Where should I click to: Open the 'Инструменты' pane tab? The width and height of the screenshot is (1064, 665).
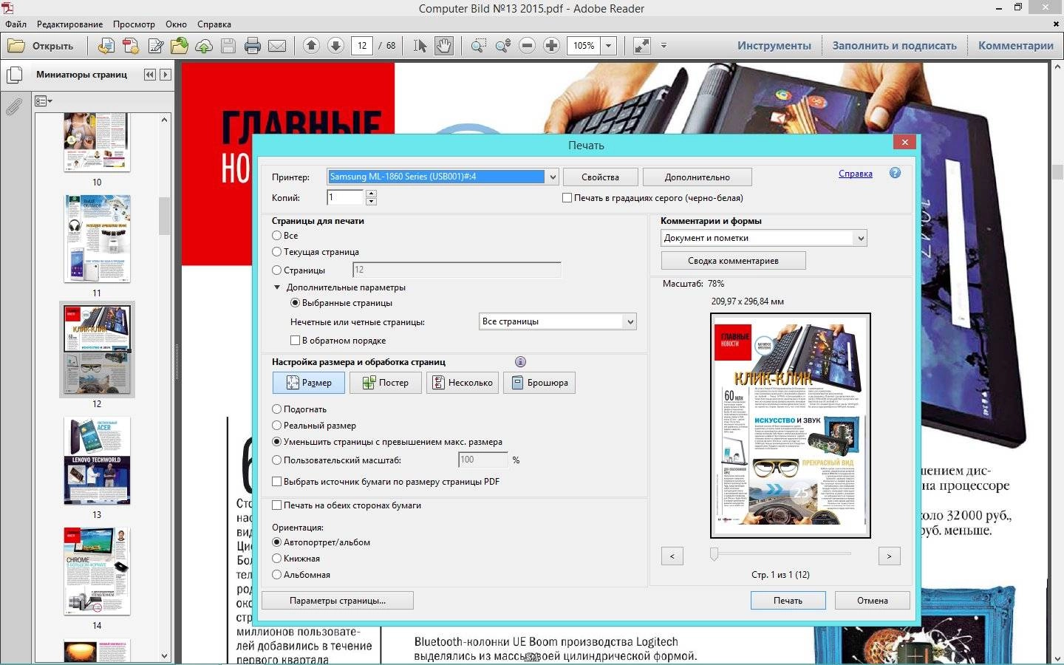(x=774, y=46)
